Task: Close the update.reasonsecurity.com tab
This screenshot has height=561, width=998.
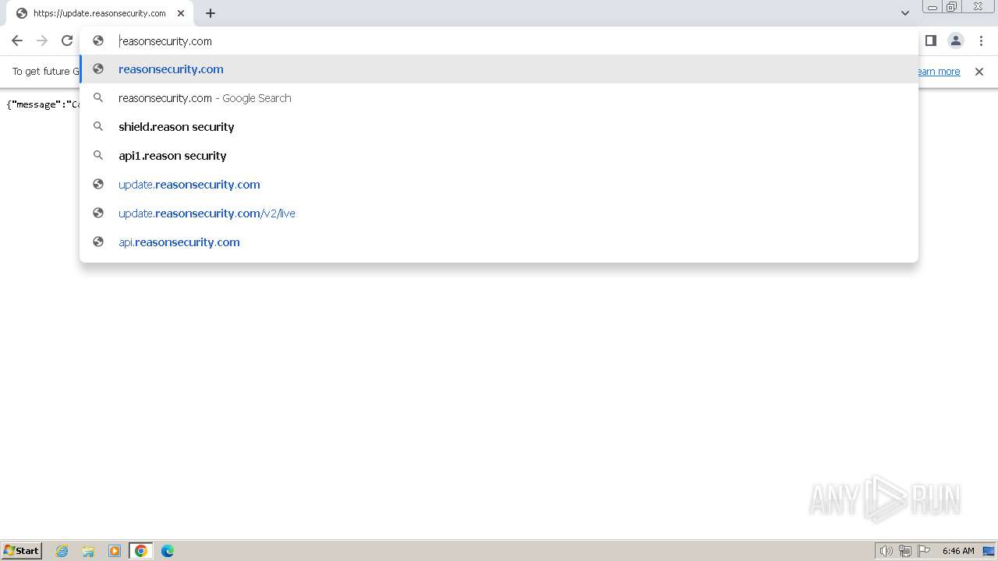Action: coord(181,13)
